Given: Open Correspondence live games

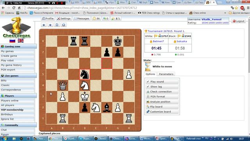Looking at the screenshot, I should (x=17, y=90).
